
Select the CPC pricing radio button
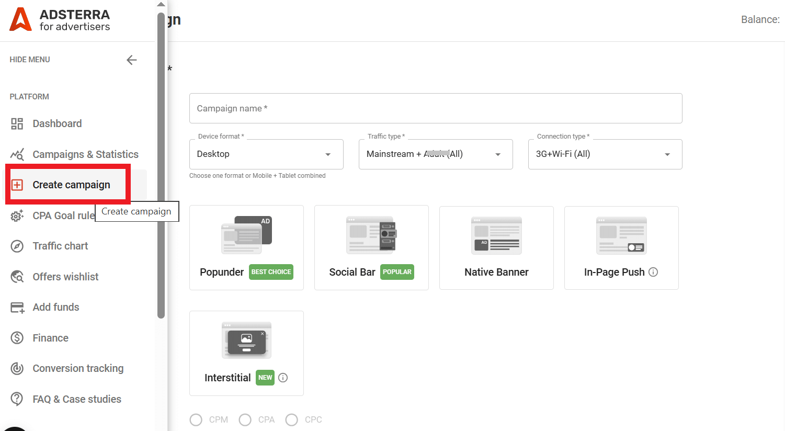click(x=292, y=420)
